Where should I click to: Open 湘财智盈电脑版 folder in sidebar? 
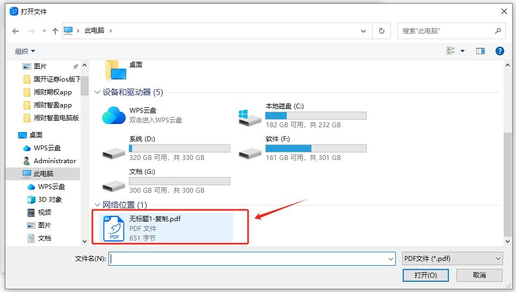tap(52, 118)
